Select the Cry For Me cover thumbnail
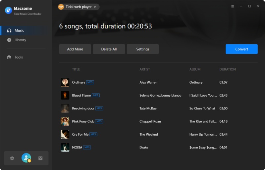The height and width of the screenshot is (170, 265). tap(65, 134)
